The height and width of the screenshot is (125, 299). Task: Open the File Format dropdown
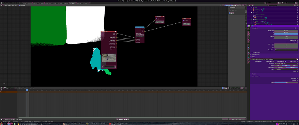coord(286,64)
